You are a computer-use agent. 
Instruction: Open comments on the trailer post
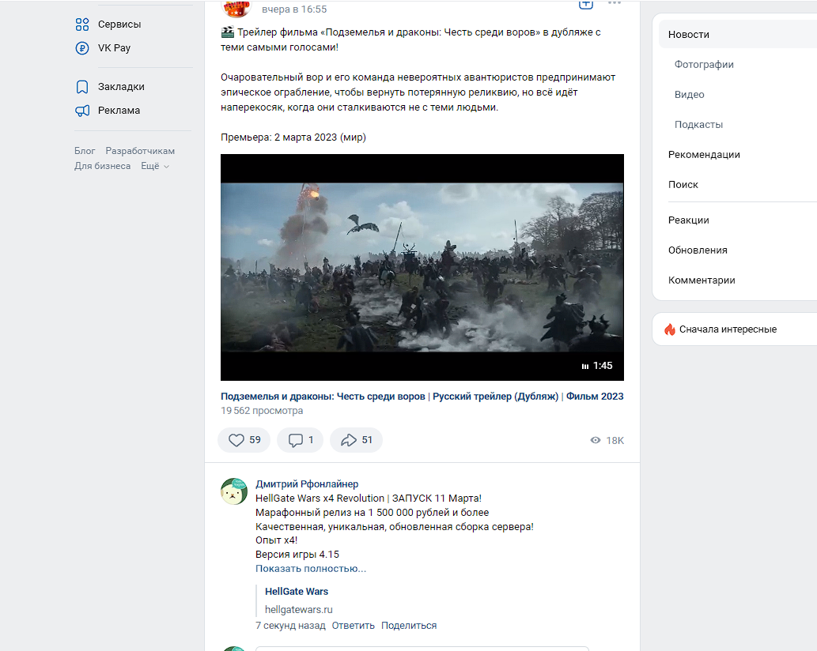pos(300,440)
